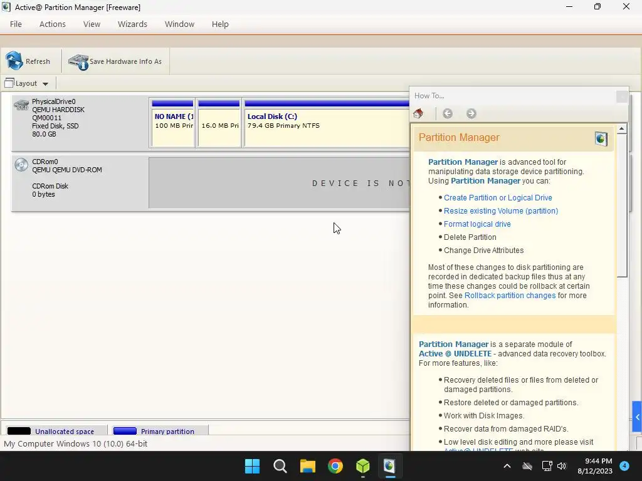Select the NO NAME 100 MB partition

[x=172, y=123]
